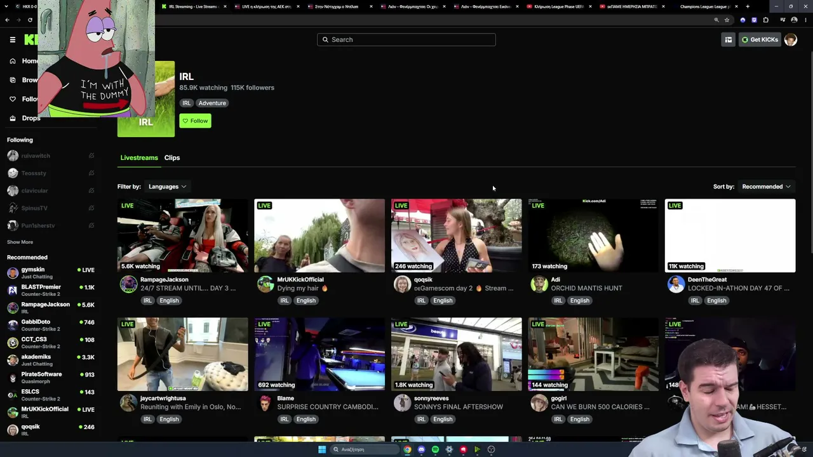Viewport: 813px width, 457px height.
Task: Toggle offline notification icon for Teosssty
Action: (x=91, y=173)
